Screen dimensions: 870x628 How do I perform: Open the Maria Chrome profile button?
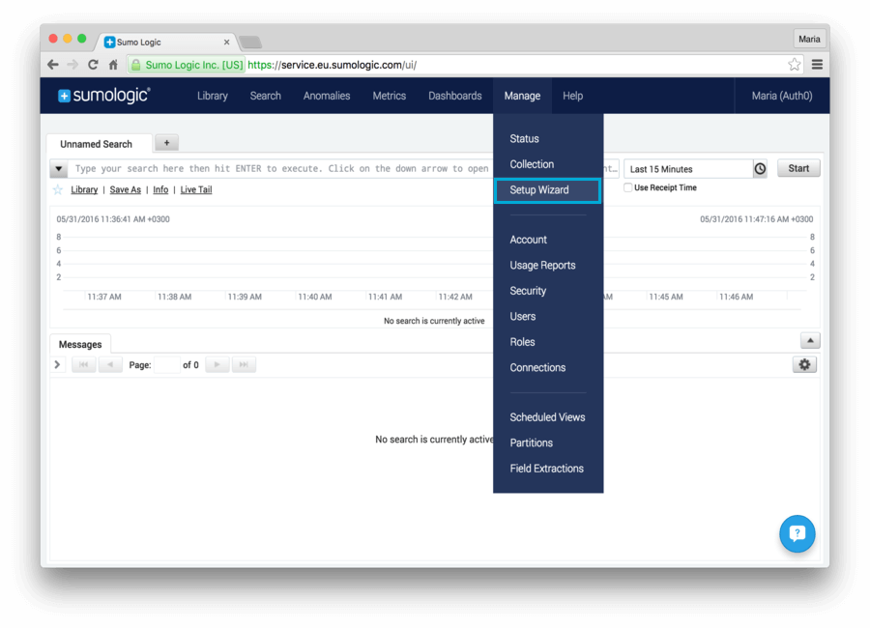point(809,39)
